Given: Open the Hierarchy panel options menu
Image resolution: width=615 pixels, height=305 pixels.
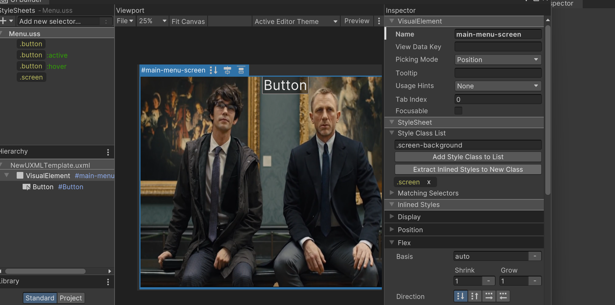Looking at the screenshot, I should click(x=108, y=152).
